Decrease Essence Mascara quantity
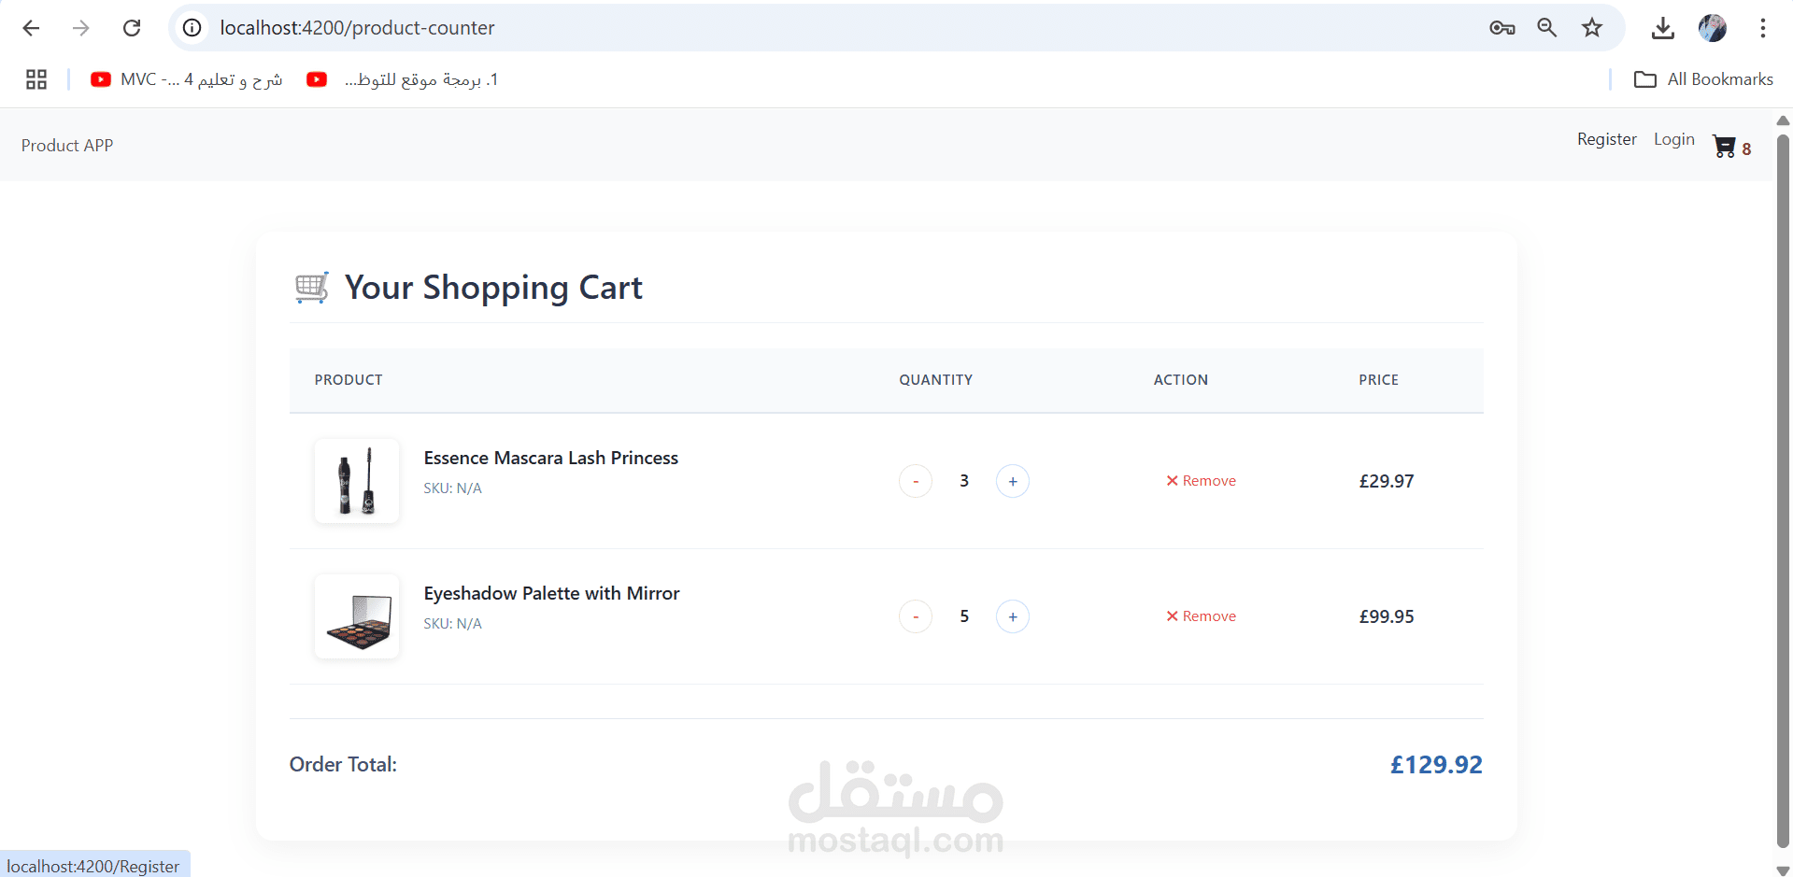The width and height of the screenshot is (1793, 877). [x=916, y=481]
